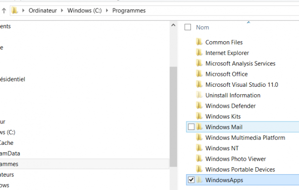This screenshot has height=190, width=299.
Task: Select the 'ws (C:)' drive in navigation pane
Action: point(7,132)
